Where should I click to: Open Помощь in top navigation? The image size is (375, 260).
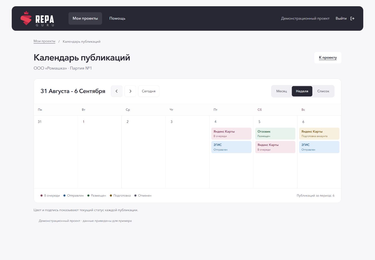click(x=117, y=18)
